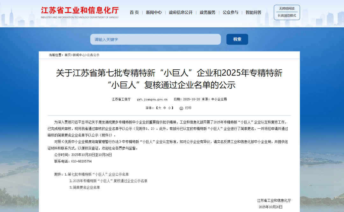This screenshot has height=212, width=344.
Task: Select 大 to enlarge article font
Action: [x=160, y=108]
